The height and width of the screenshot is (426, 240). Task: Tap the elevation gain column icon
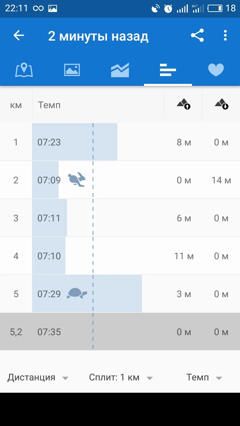tap(184, 105)
